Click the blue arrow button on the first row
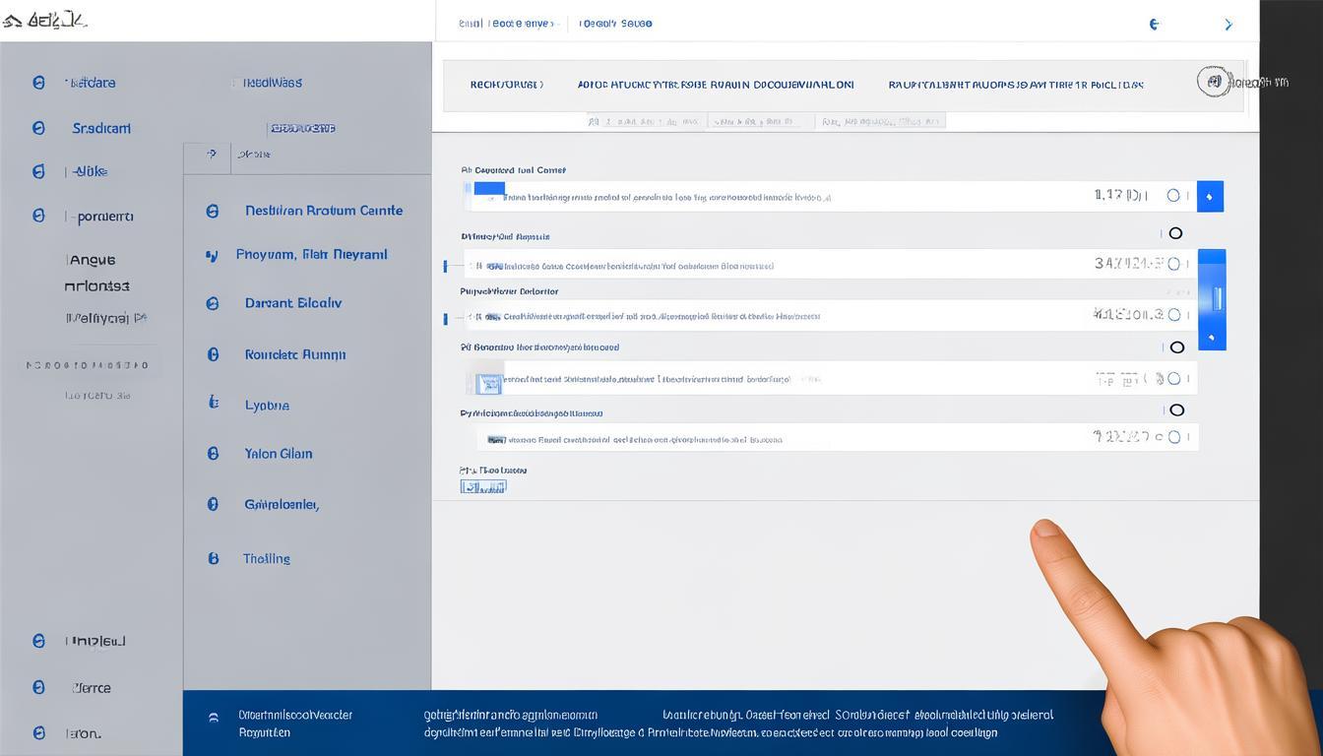Screen dimensions: 1323x756 [x=1210, y=196]
